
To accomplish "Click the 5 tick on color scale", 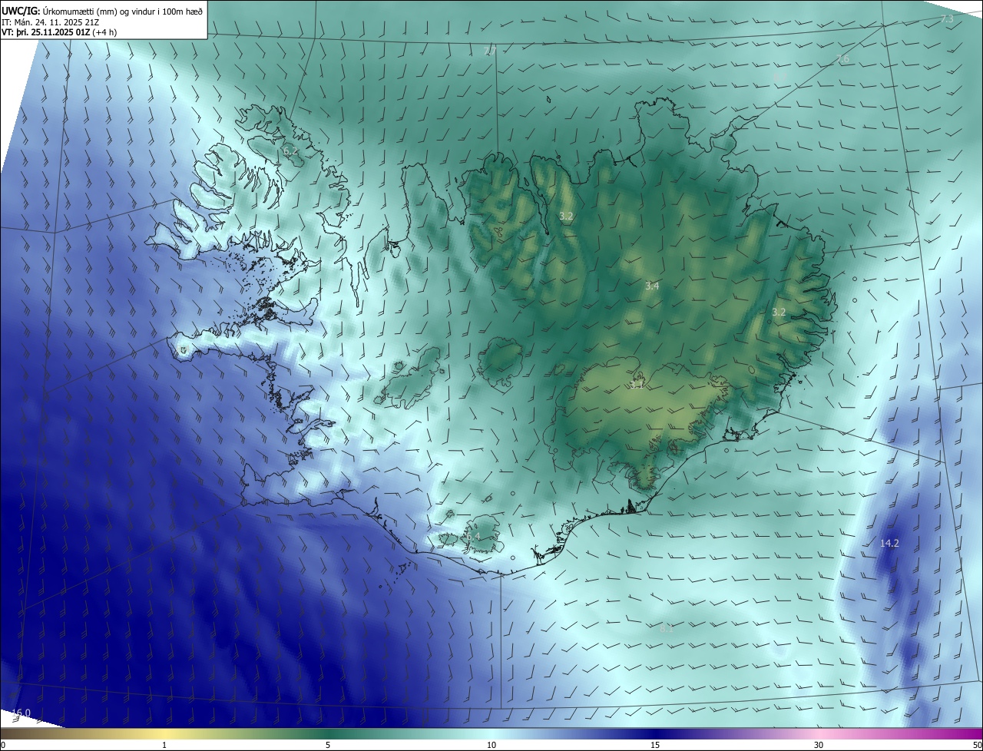I will [x=328, y=745].
